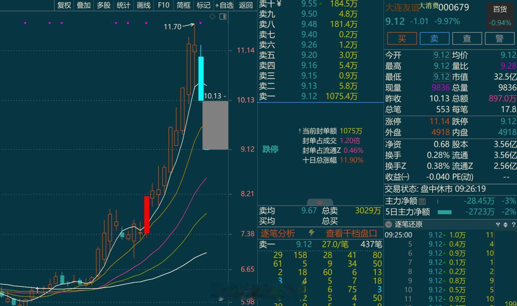
Task: Select the 卖九 price 9.50
Action: (x=309, y=14)
